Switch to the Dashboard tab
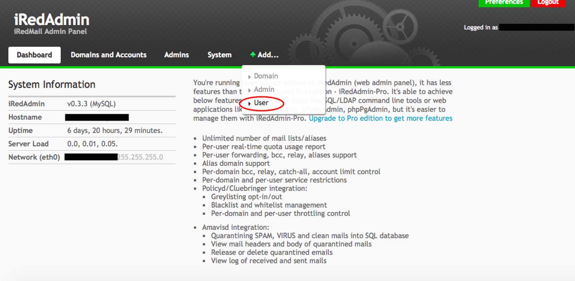 (x=34, y=54)
